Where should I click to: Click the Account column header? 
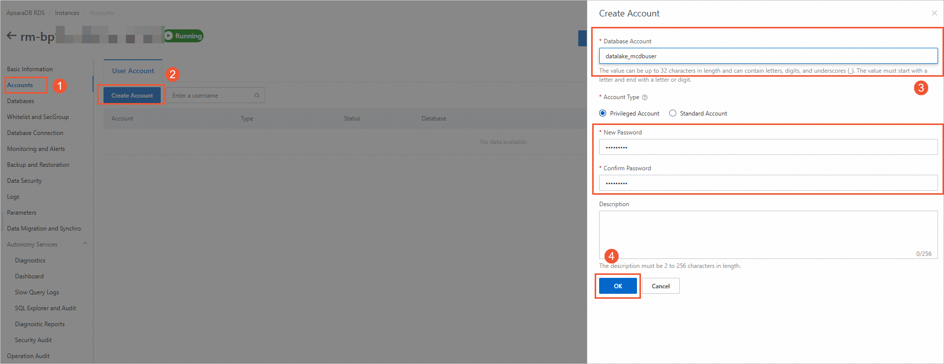pos(122,119)
